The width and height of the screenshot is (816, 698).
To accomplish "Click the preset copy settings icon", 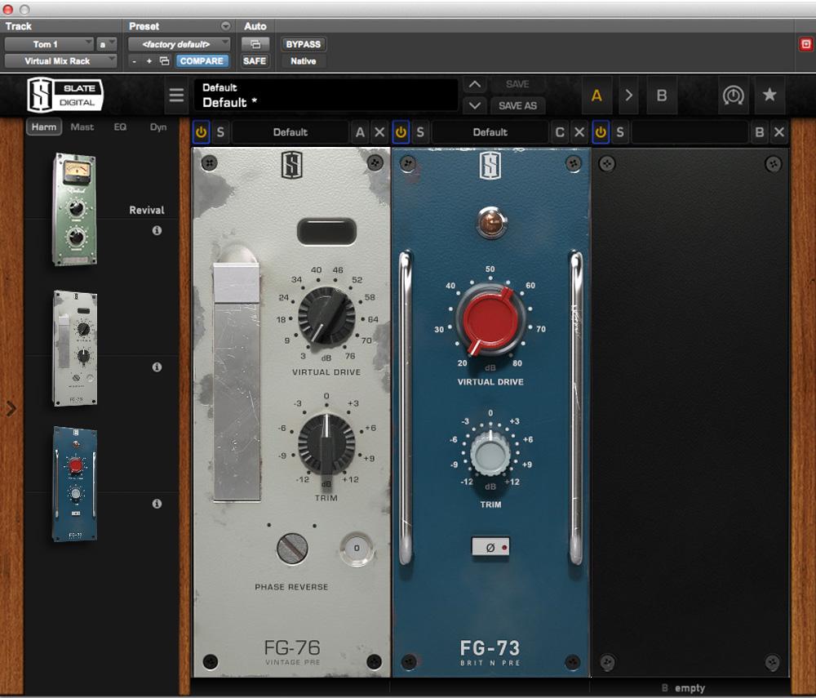I will tap(165, 61).
